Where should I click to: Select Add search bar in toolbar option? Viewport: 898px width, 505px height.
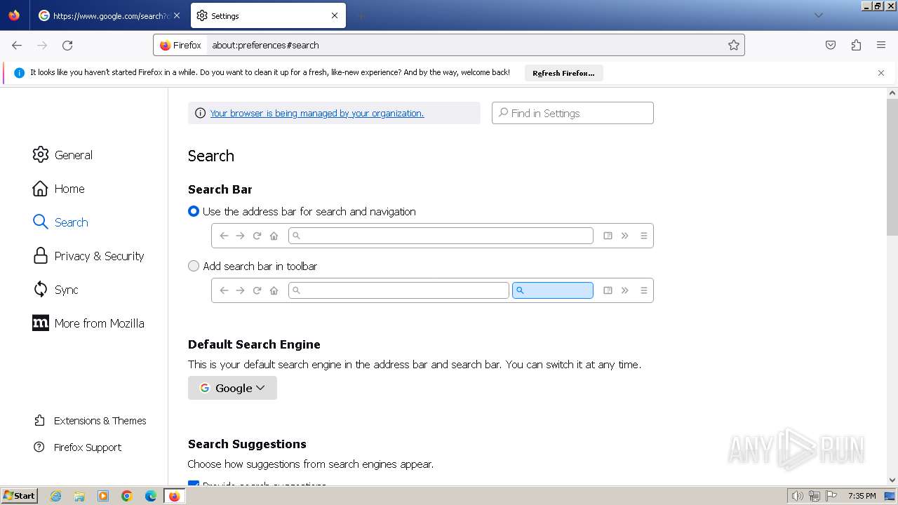tap(194, 266)
